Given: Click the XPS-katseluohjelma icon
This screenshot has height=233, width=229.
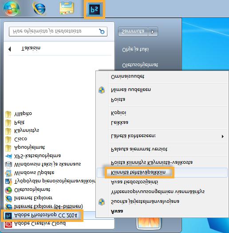Looking at the screenshot, I should [x=8, y=156].
